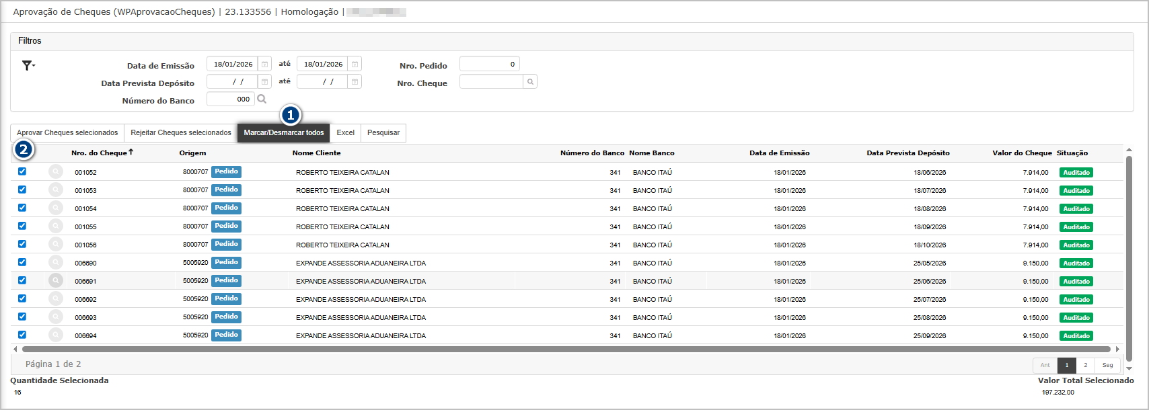Open calendar for Data de Emissão end date
The width and height of the screenshot is (1149, 410).
click(x=355, y=65)
